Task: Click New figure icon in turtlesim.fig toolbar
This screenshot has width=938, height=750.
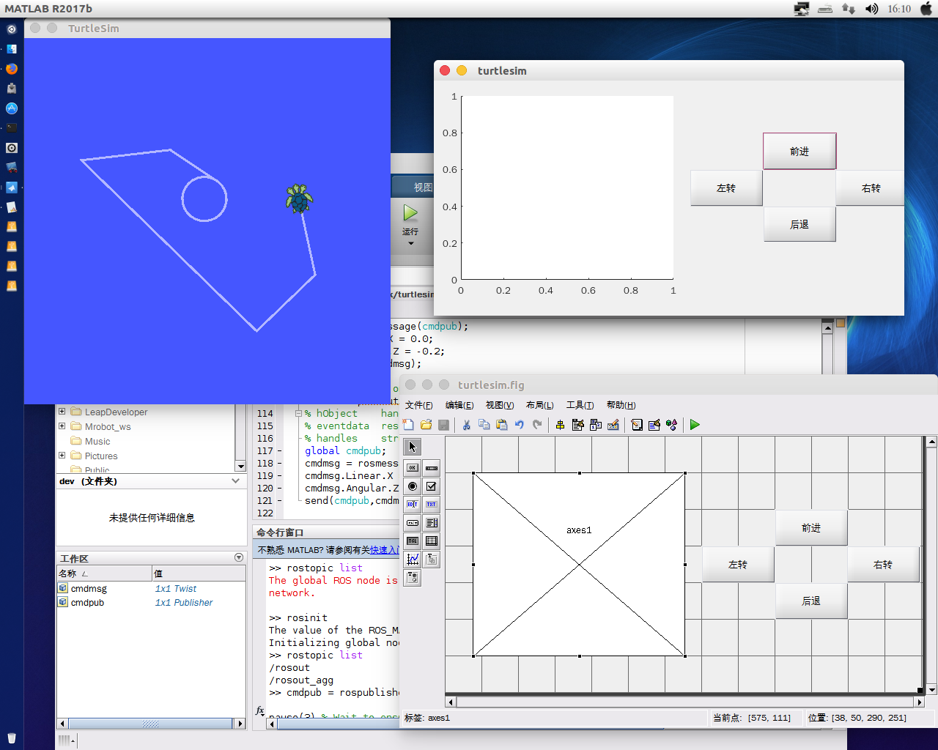Action: [x=408, y=425]
